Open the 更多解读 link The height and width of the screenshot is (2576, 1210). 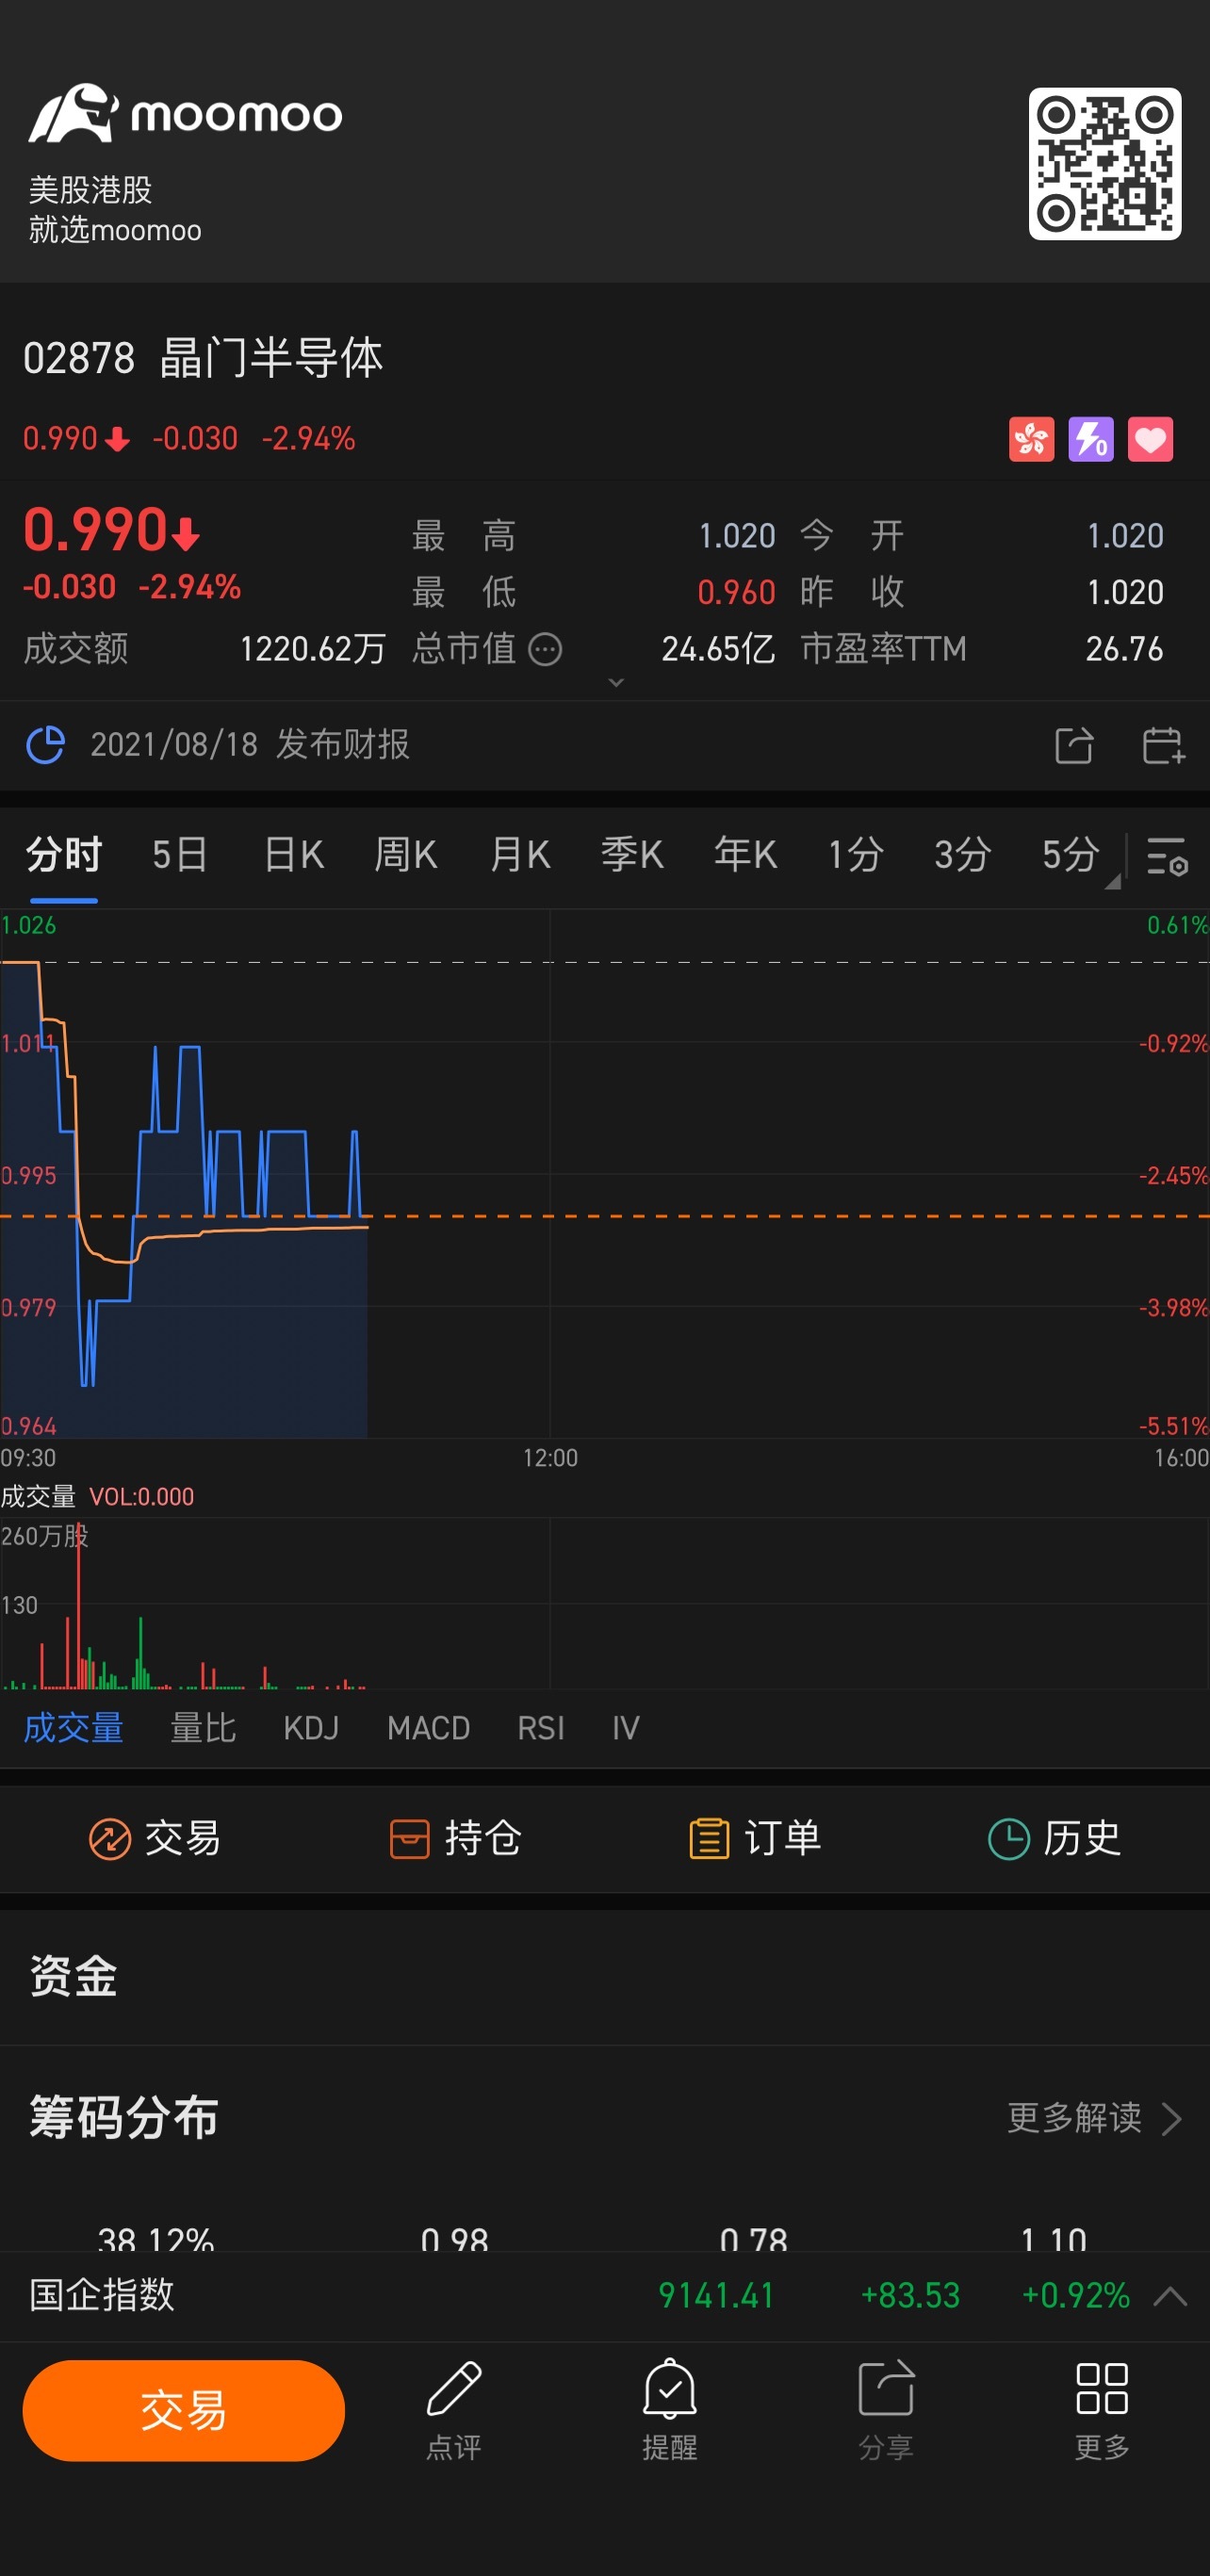(x=1095, y=2117)
